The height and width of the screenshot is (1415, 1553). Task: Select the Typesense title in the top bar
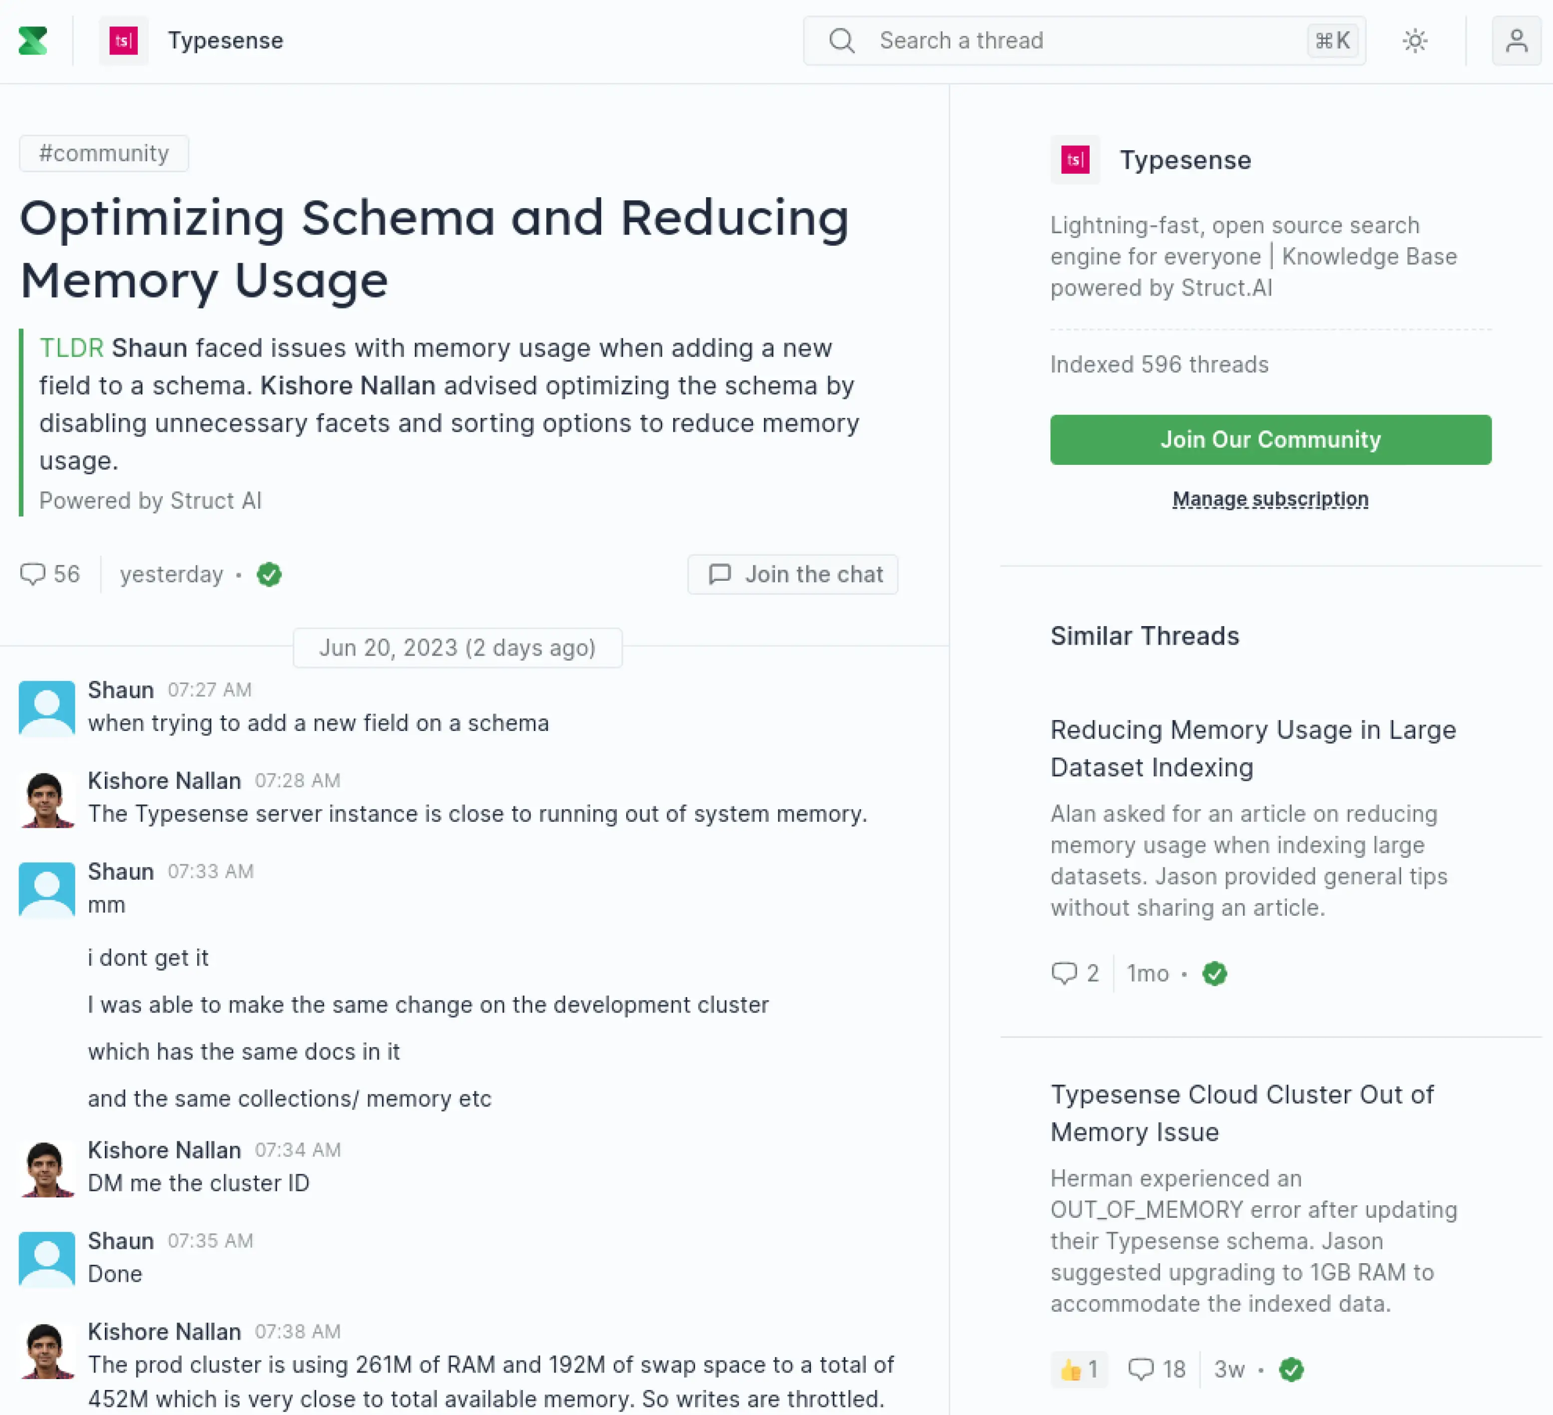[x=225, y=40]
